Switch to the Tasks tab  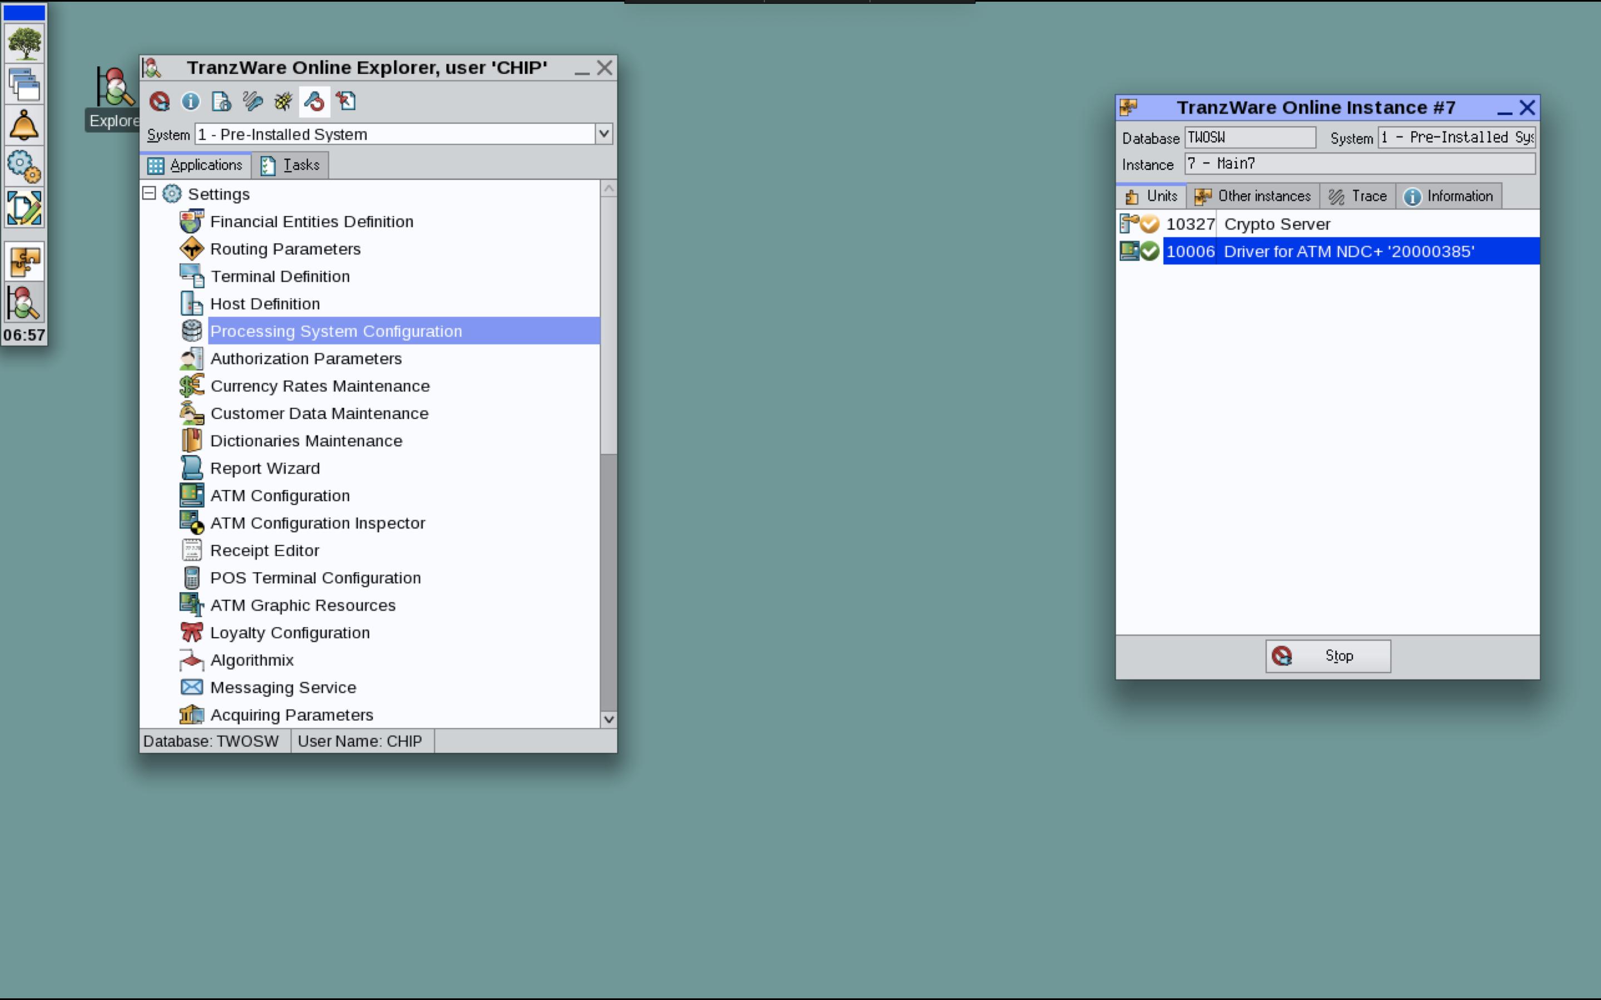tap(290, 164)
